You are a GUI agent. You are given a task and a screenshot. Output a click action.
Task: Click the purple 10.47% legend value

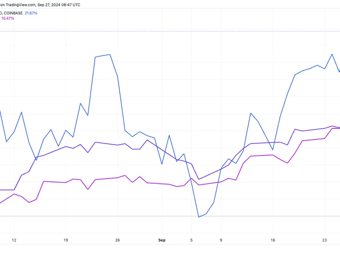pyautogui.click(x=8, y=18)
